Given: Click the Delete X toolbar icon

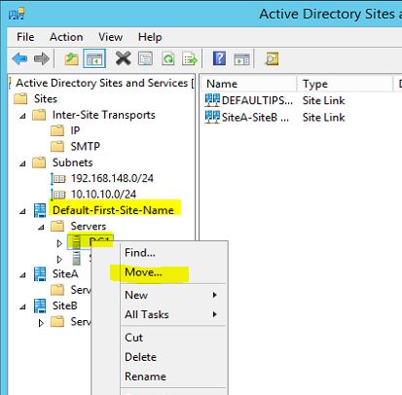Looking at the screenshot, I should click(124, 58).
